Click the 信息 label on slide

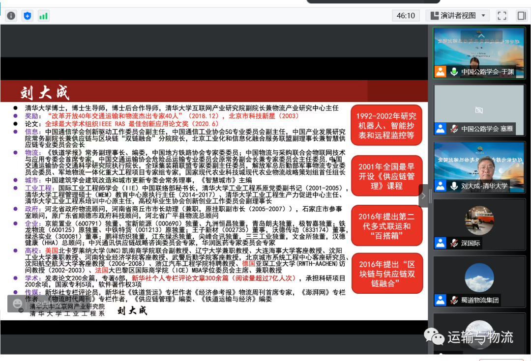click(x=33, y=132)
